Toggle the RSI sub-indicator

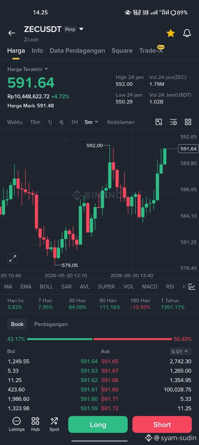tap(170, 287)
